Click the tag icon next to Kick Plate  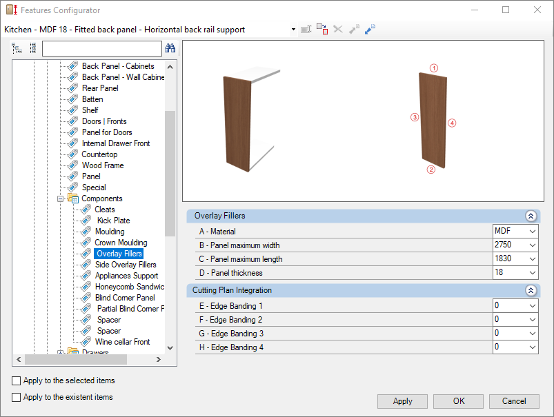[86, 221]
